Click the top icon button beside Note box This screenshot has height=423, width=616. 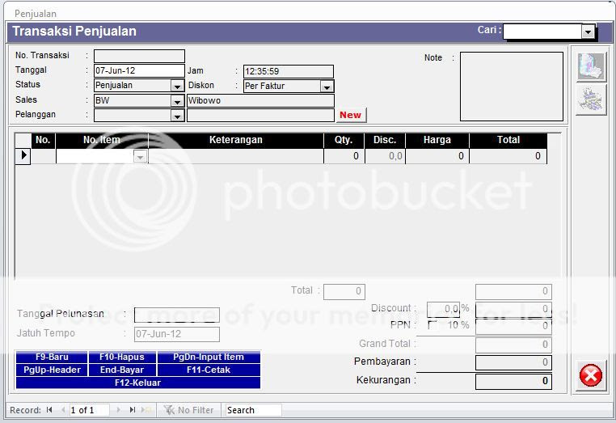[x=591, y=67]
